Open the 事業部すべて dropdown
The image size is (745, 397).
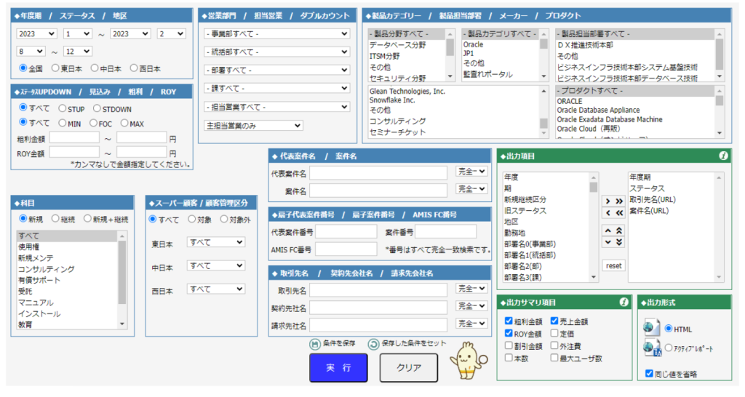point(276,33)
